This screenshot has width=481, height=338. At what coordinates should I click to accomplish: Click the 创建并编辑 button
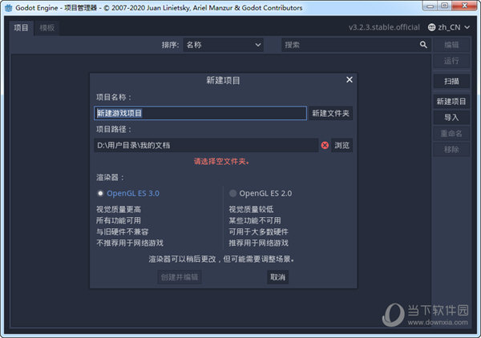click(180, 277)
